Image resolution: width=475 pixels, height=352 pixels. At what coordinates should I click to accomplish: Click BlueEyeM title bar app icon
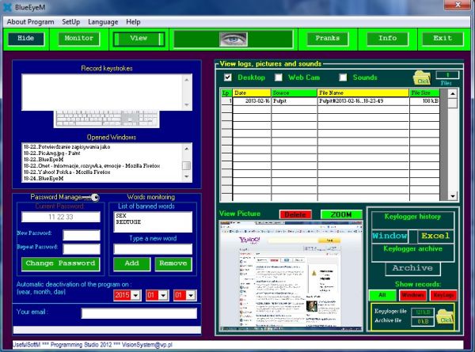[x=8, y=7]
